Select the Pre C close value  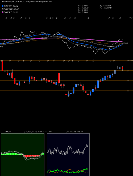click(83, 12)
